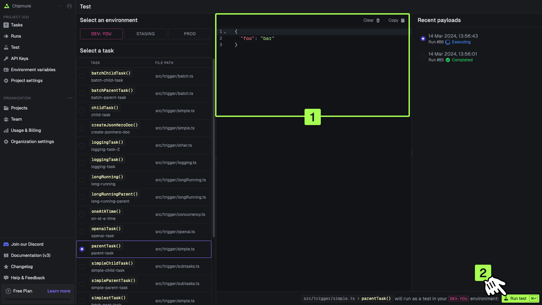Select the batchParentTask() radio button
This screenshot has width=542, height=305.
click(82, 94)
